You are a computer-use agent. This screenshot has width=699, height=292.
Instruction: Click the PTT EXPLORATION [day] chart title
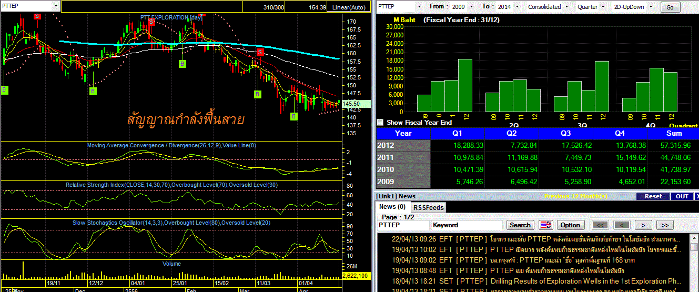coord(171,18)
